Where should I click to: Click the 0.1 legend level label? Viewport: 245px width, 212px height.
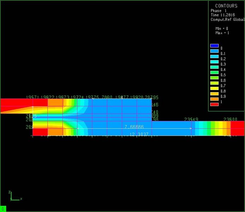click(x=223, y=54)
